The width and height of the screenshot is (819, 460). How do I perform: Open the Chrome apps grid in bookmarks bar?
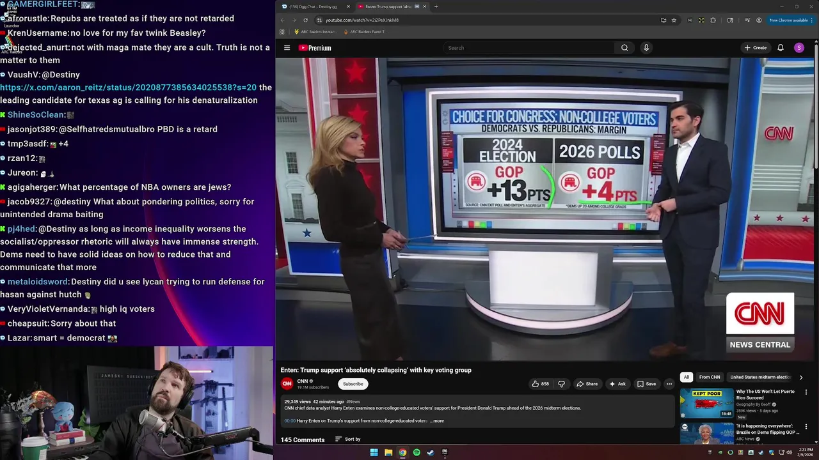pyautogui.click(x=282, y=31)
